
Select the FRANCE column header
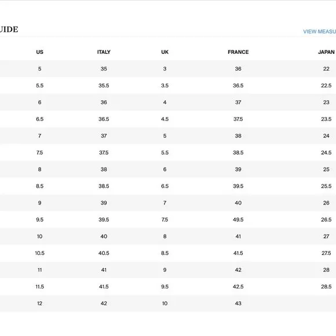tap(238, 52)
